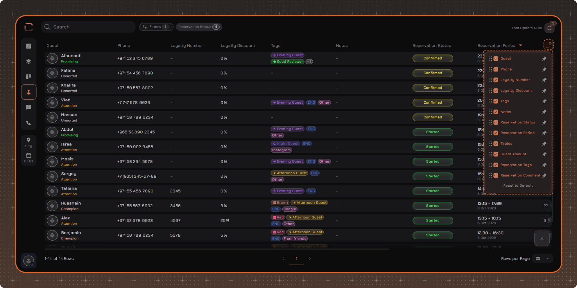Image resolution: width=577 pixels, height=288 pixels.
Task: Click Reset to Default
Action: [x=518, y=186]
